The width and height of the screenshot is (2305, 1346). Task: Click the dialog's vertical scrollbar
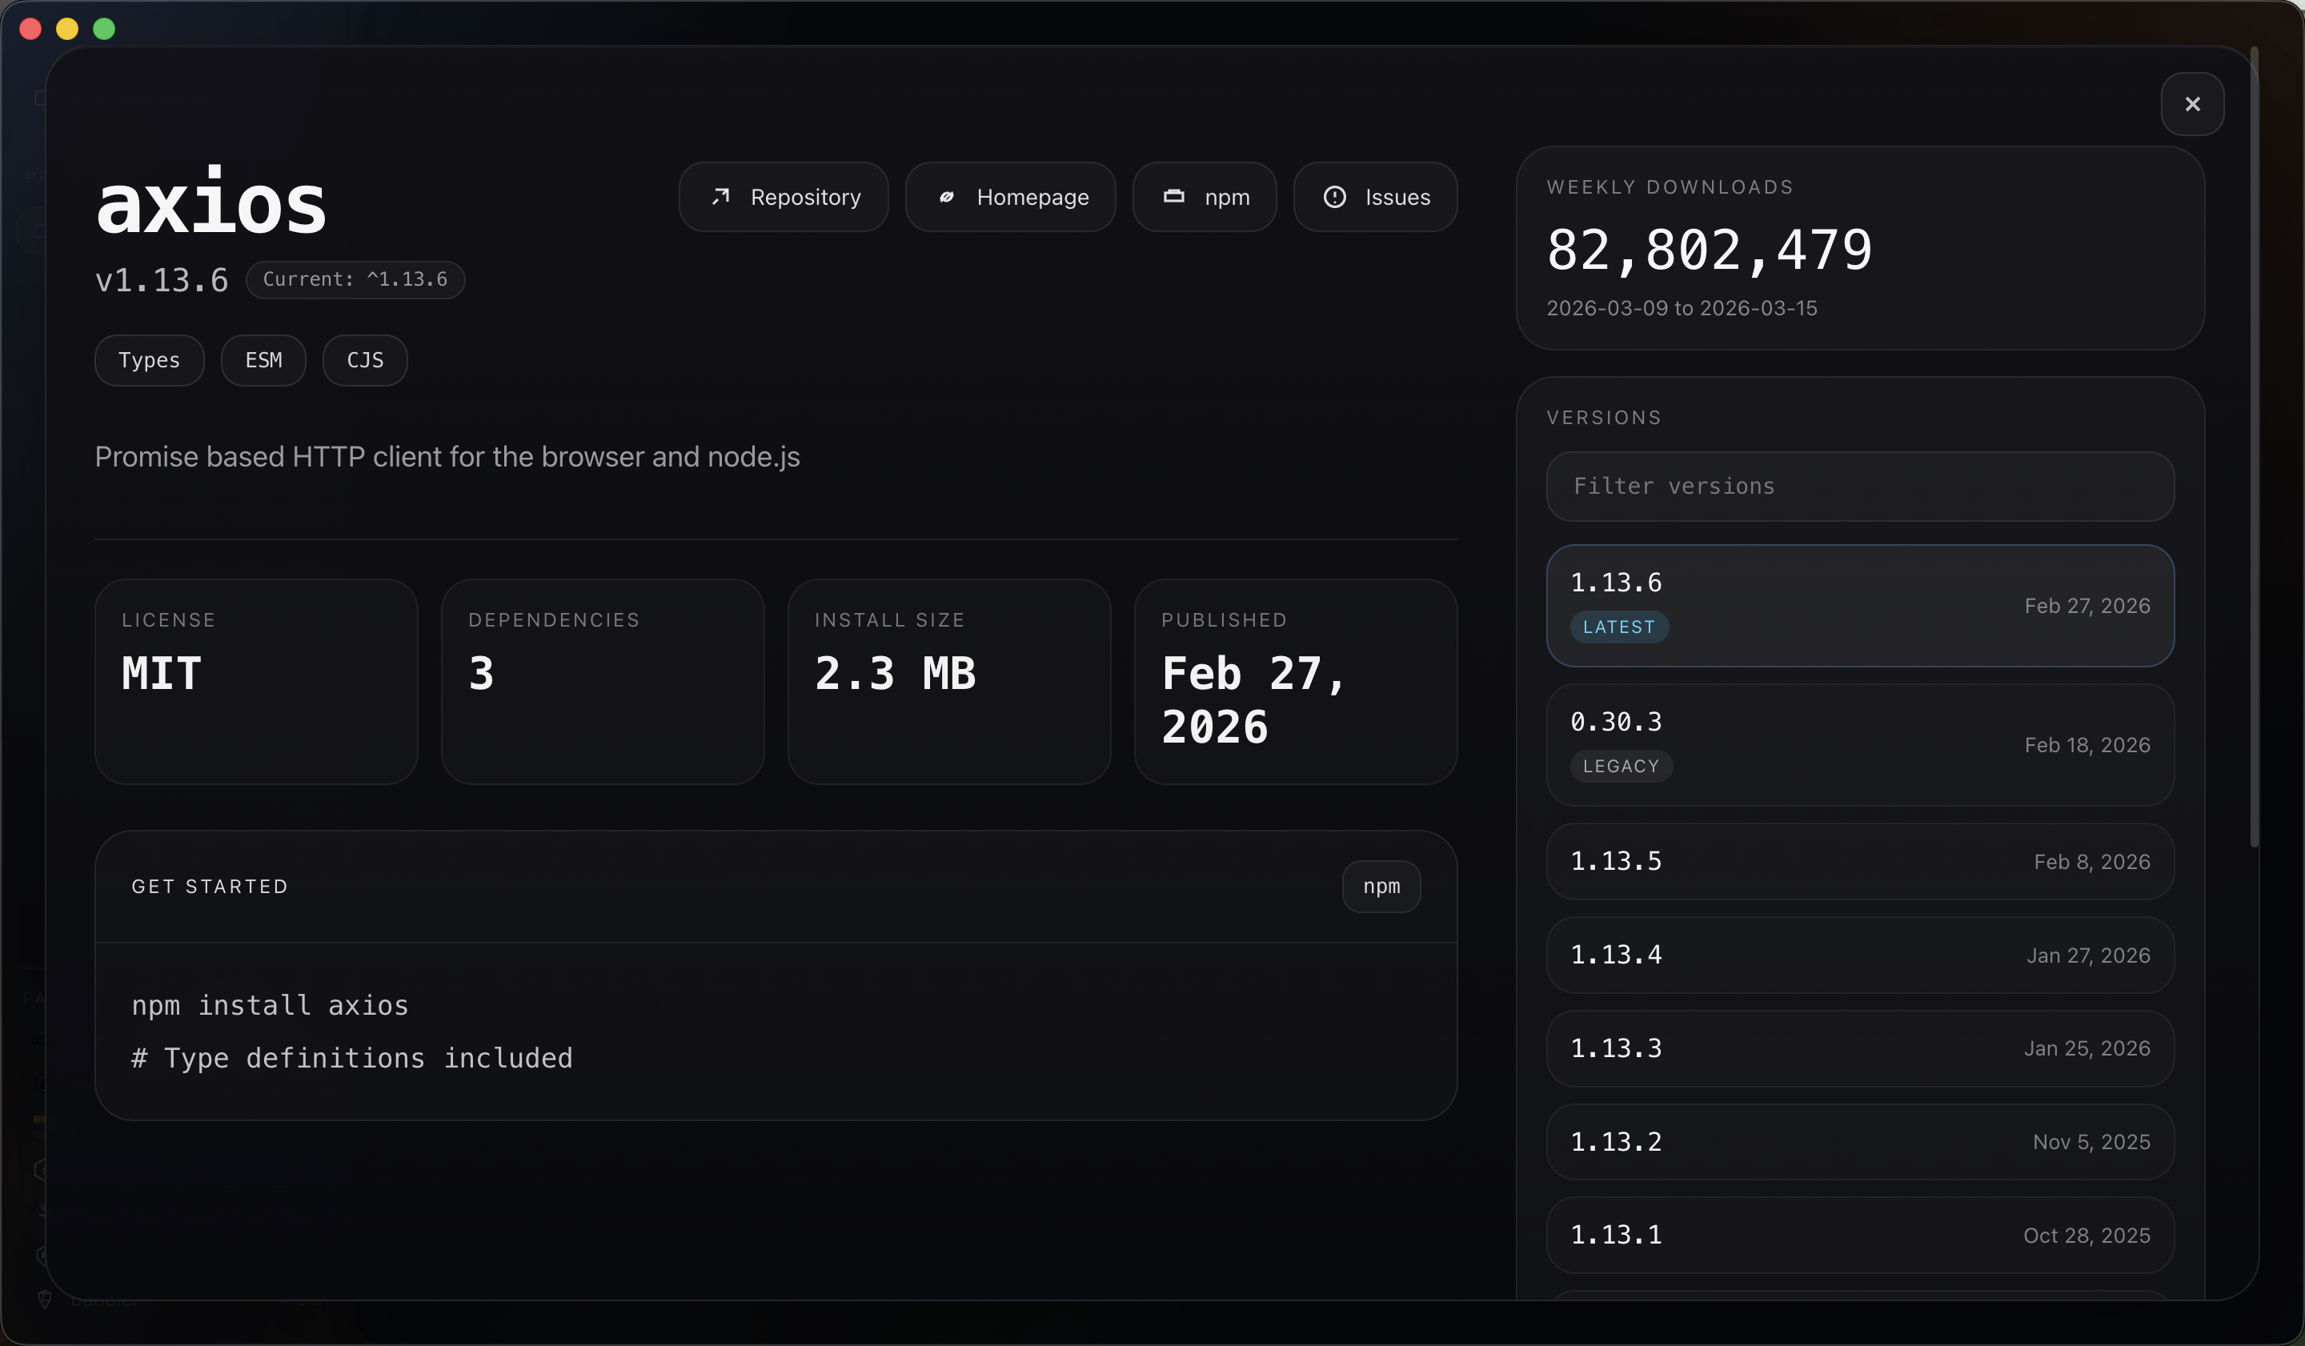click(2254, 448)
